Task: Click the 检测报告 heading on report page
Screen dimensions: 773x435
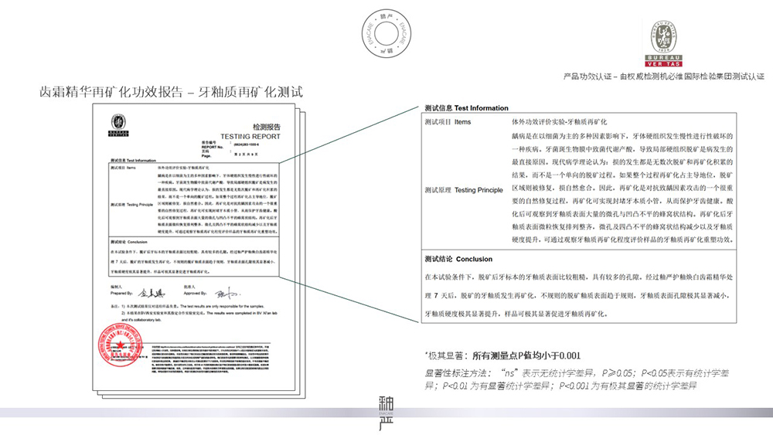Action: coord(266,127)
